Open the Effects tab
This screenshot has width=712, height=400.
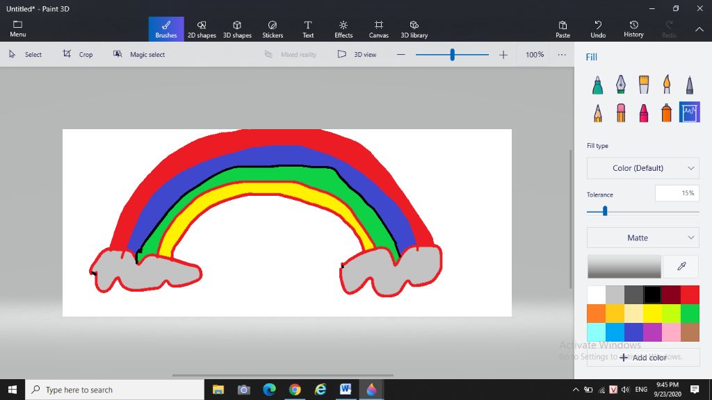[x=343, y=29]
